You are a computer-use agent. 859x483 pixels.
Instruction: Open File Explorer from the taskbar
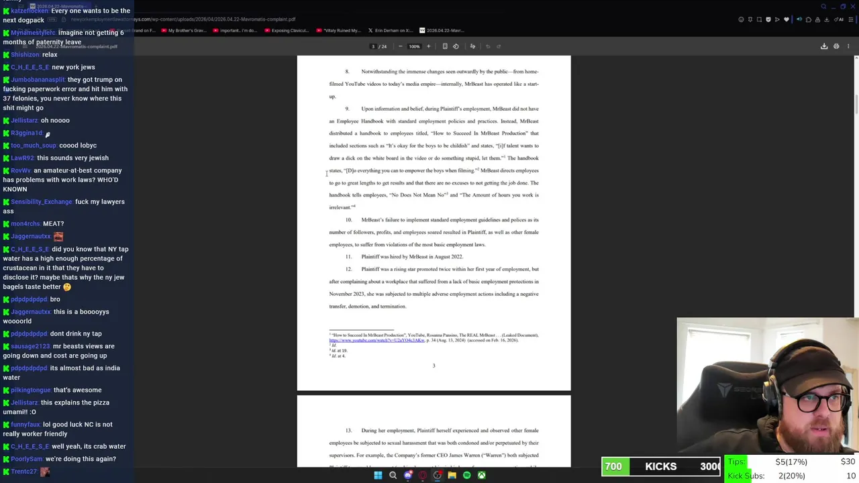(452, 475)
